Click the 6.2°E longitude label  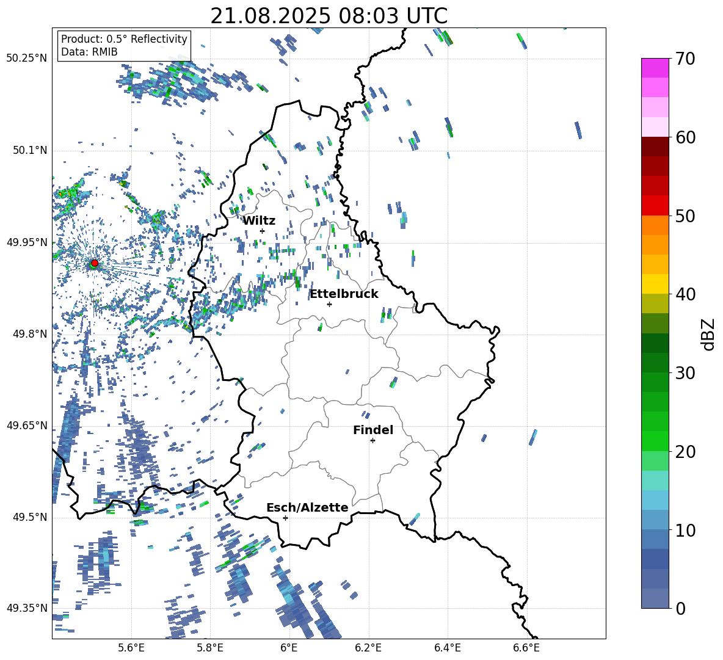[x=368, y=648]
